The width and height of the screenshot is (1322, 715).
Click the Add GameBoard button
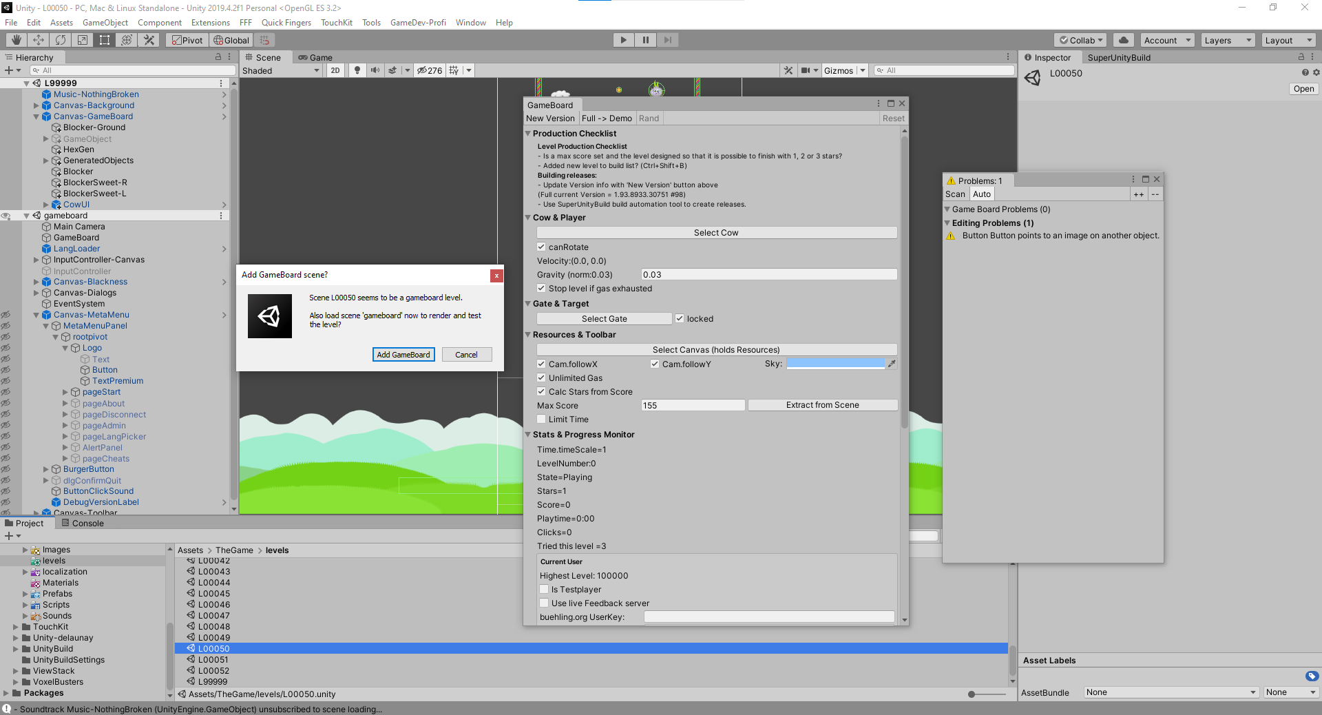tap(403, 355)
